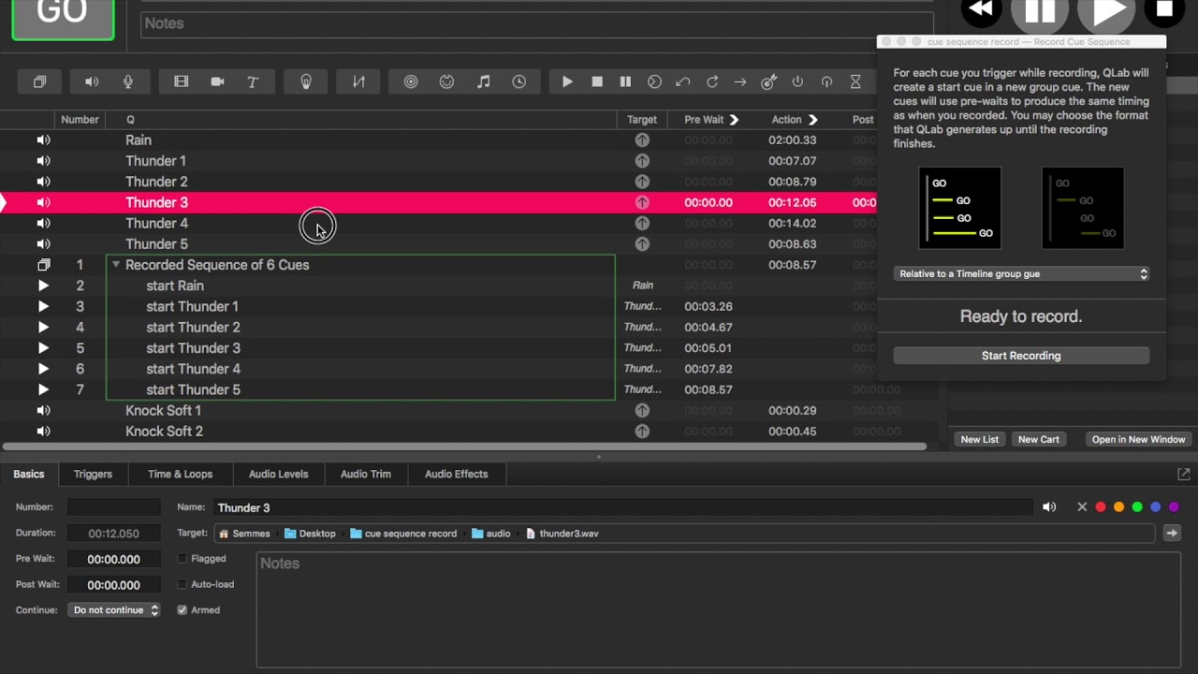1198x674 pixels.
Task: Click the transport Play button at top right
Action: [x=1106, y=11]
